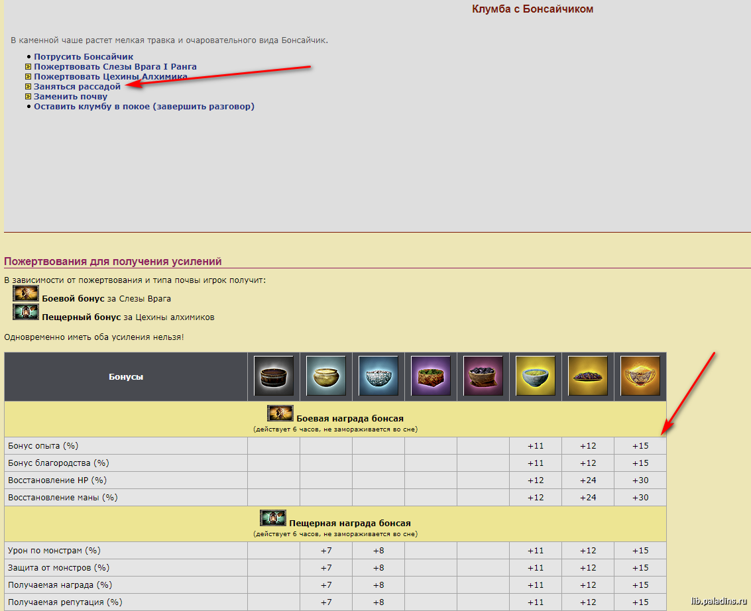The width and height of the screenshot is (751, 611).
Task: Click the Бонусы table header cell
Action: [x=126, y=377]
